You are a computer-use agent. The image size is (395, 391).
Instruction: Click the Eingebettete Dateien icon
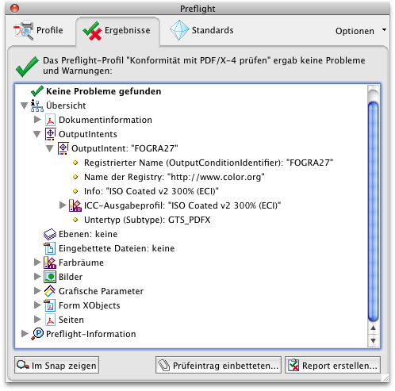(50, 248)
